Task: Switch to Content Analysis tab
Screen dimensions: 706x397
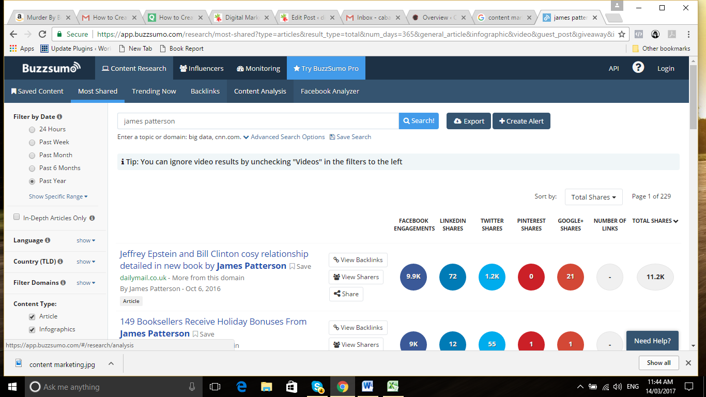Action: (x=260, y=91)
